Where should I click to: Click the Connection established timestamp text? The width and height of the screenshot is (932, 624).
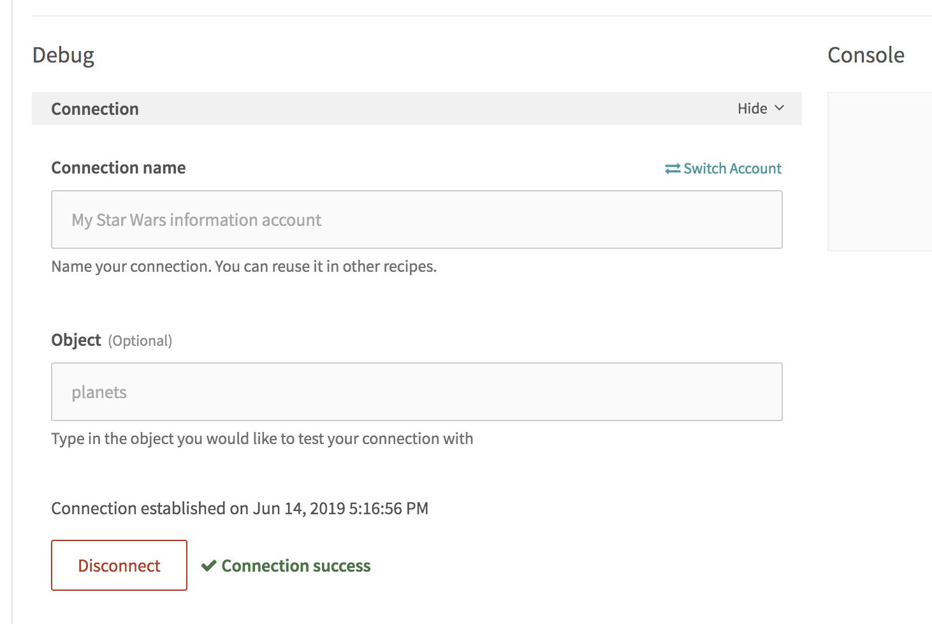[x=240, y=509]
